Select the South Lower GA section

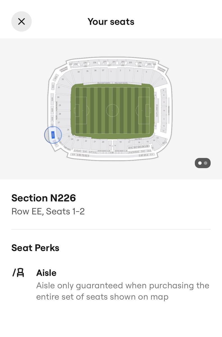pyautogui.click(x=157, y=110)
